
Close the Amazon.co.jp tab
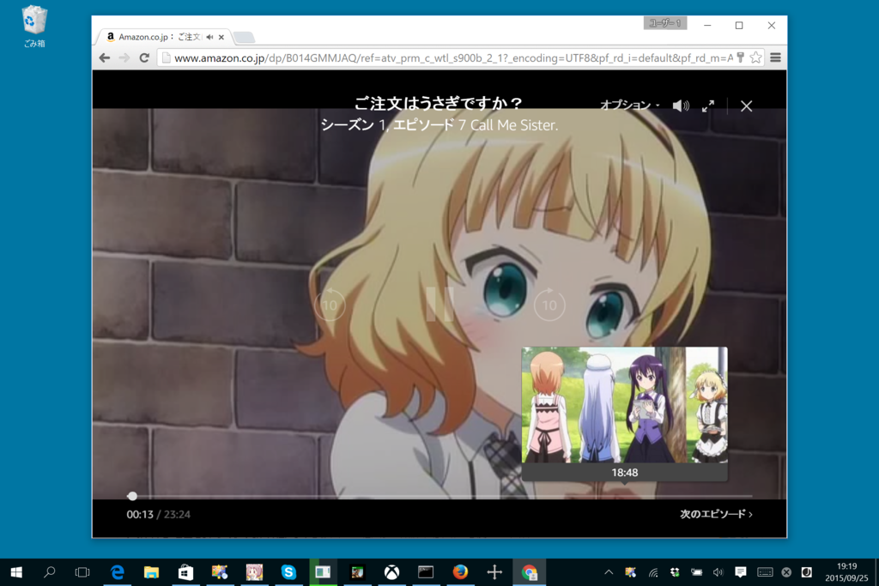pos(221,37)
